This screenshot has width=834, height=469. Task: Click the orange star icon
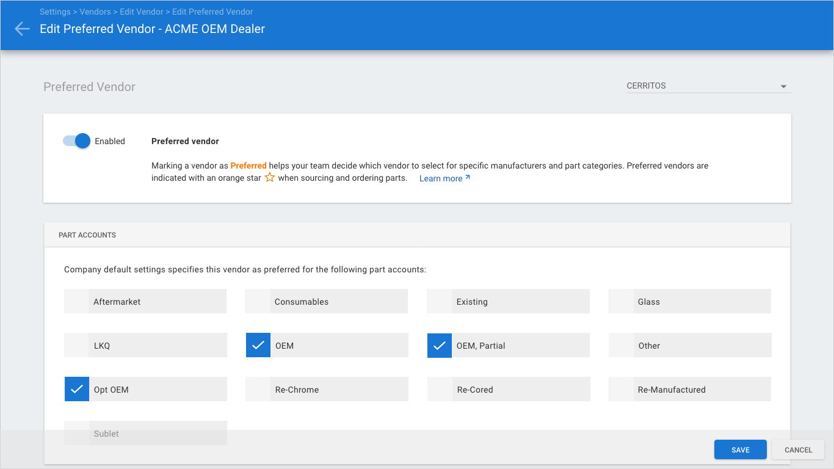point(269,178)
